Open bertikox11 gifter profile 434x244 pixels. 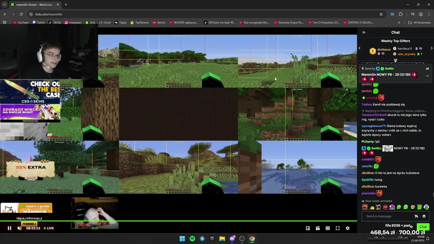coord(405,48)
